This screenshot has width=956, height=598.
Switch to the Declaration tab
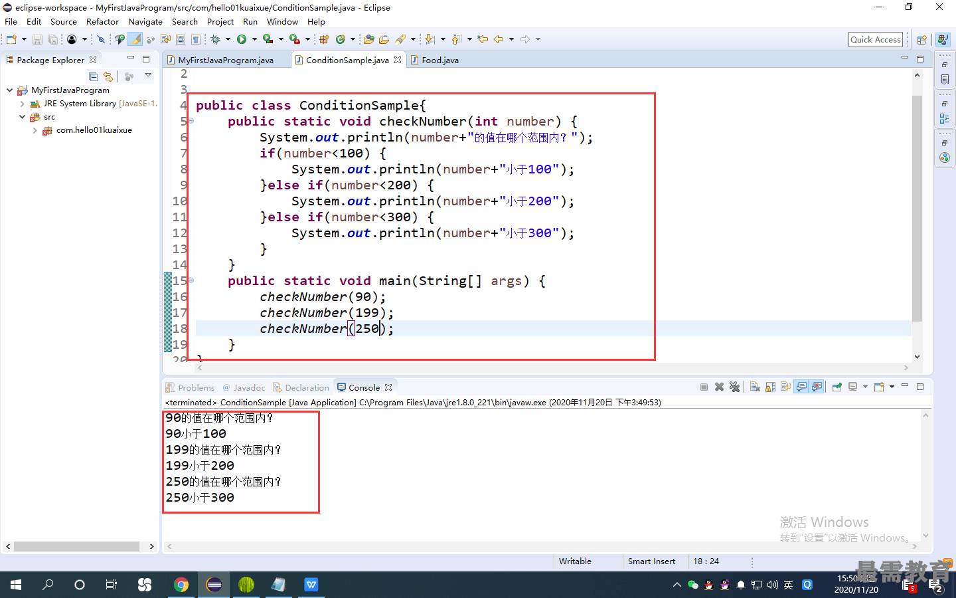click(x=301, y=387)
